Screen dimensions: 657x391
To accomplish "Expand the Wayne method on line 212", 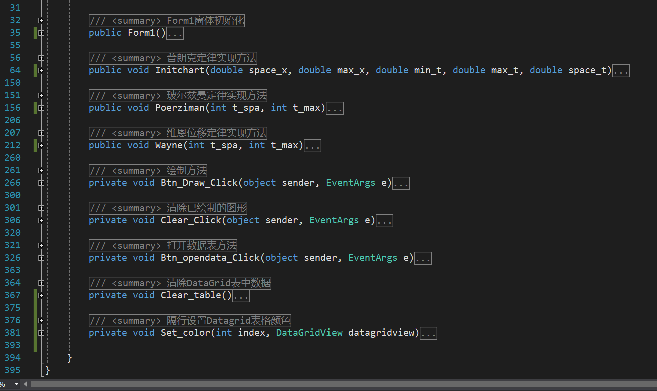I will pos(41,146).
